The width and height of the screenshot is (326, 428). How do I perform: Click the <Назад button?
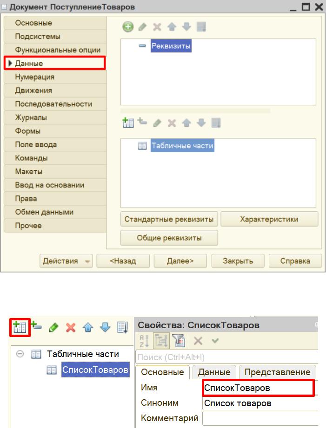123,261
